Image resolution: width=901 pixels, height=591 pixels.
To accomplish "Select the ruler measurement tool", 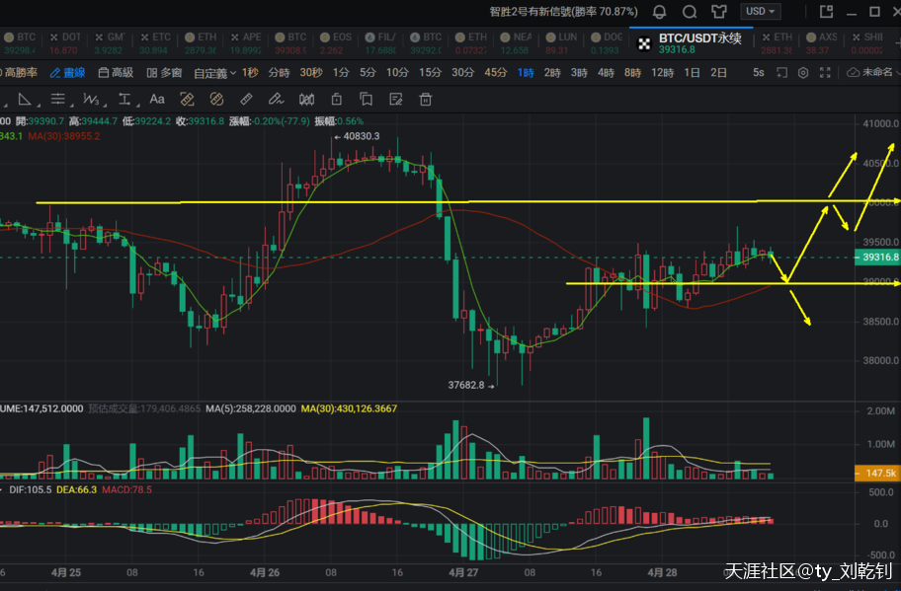I will [x=247, y=100].
